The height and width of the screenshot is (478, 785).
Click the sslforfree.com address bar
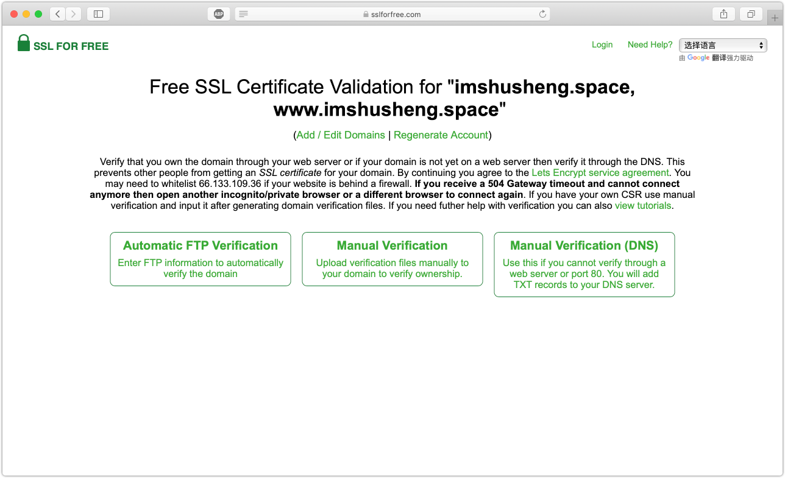(392, 14)
